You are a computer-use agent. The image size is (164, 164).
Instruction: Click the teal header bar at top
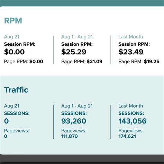[x=82, y=3]
